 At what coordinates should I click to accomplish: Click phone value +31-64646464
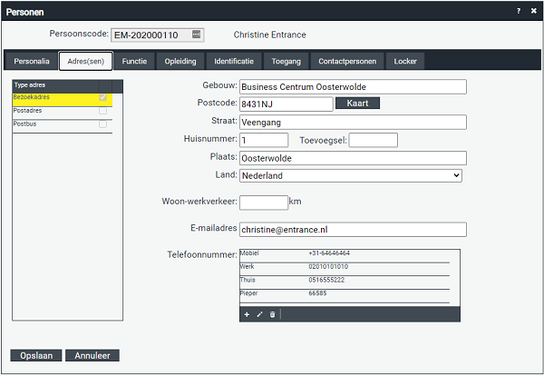tap(329, 253)
